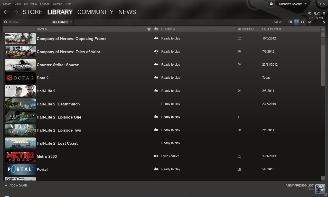Click the scrollbar up arrow
The height and width of the screenshot is (197, 328).
323,35
